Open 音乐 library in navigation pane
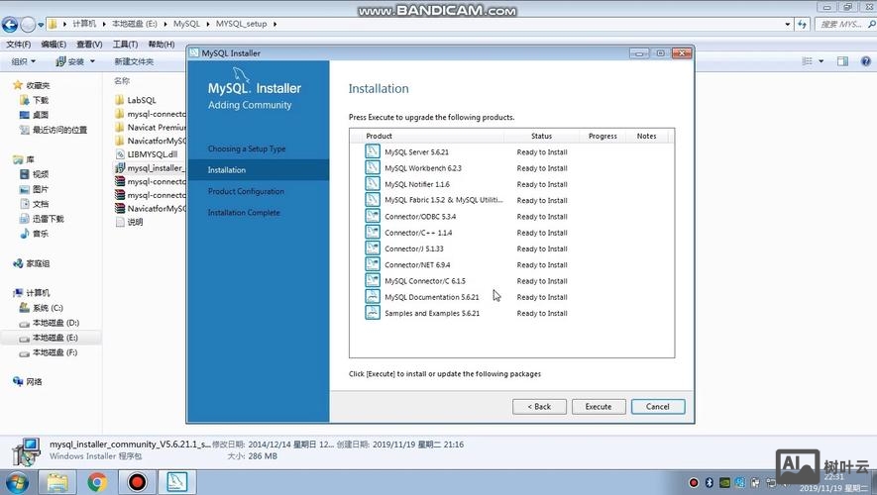This screenshot has width=877, height=495. tap(41, 234)
